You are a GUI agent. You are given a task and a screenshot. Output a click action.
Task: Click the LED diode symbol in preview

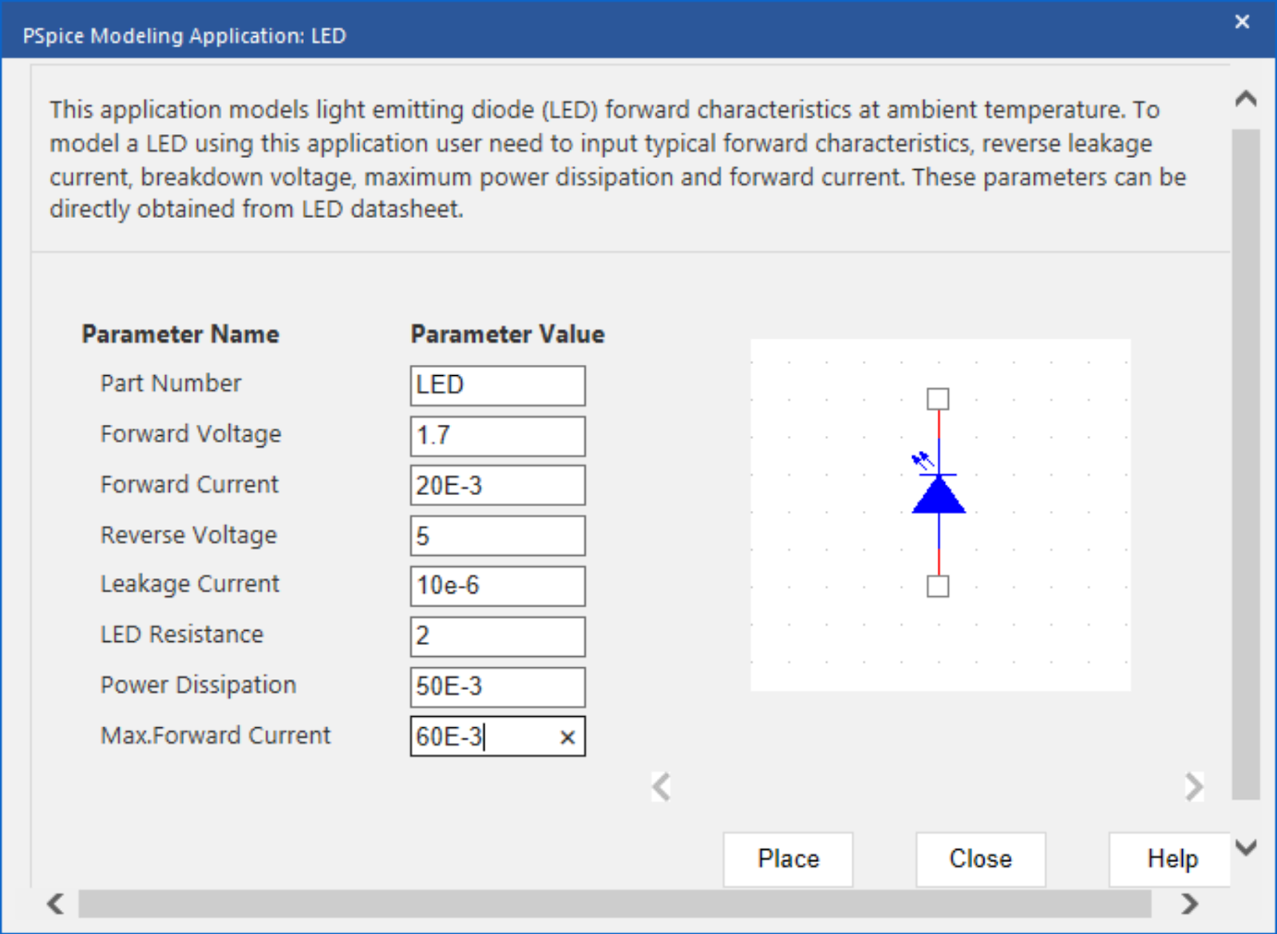[x=939, y=494]
